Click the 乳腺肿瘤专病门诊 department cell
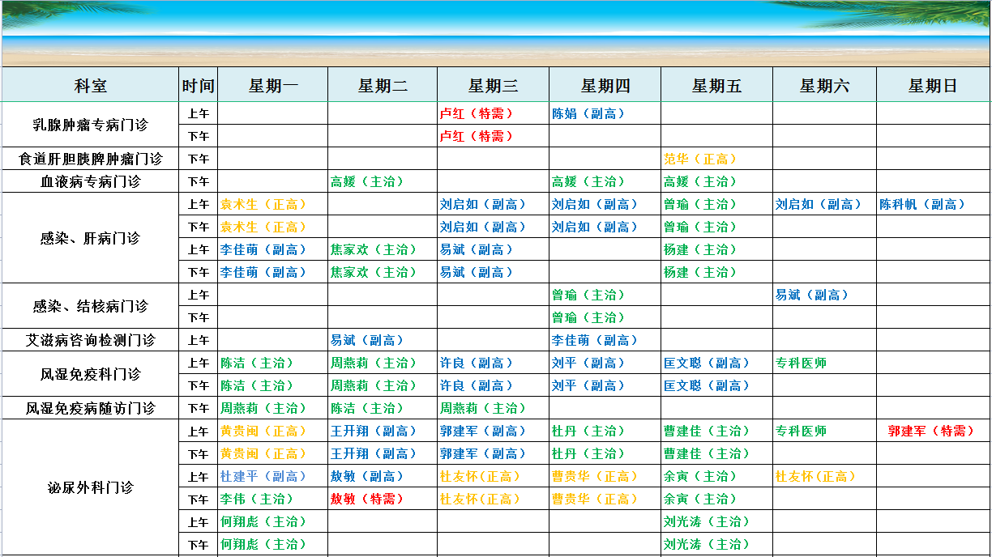The width and height of the screenshot is (992, 557). [x=90, y=125]
